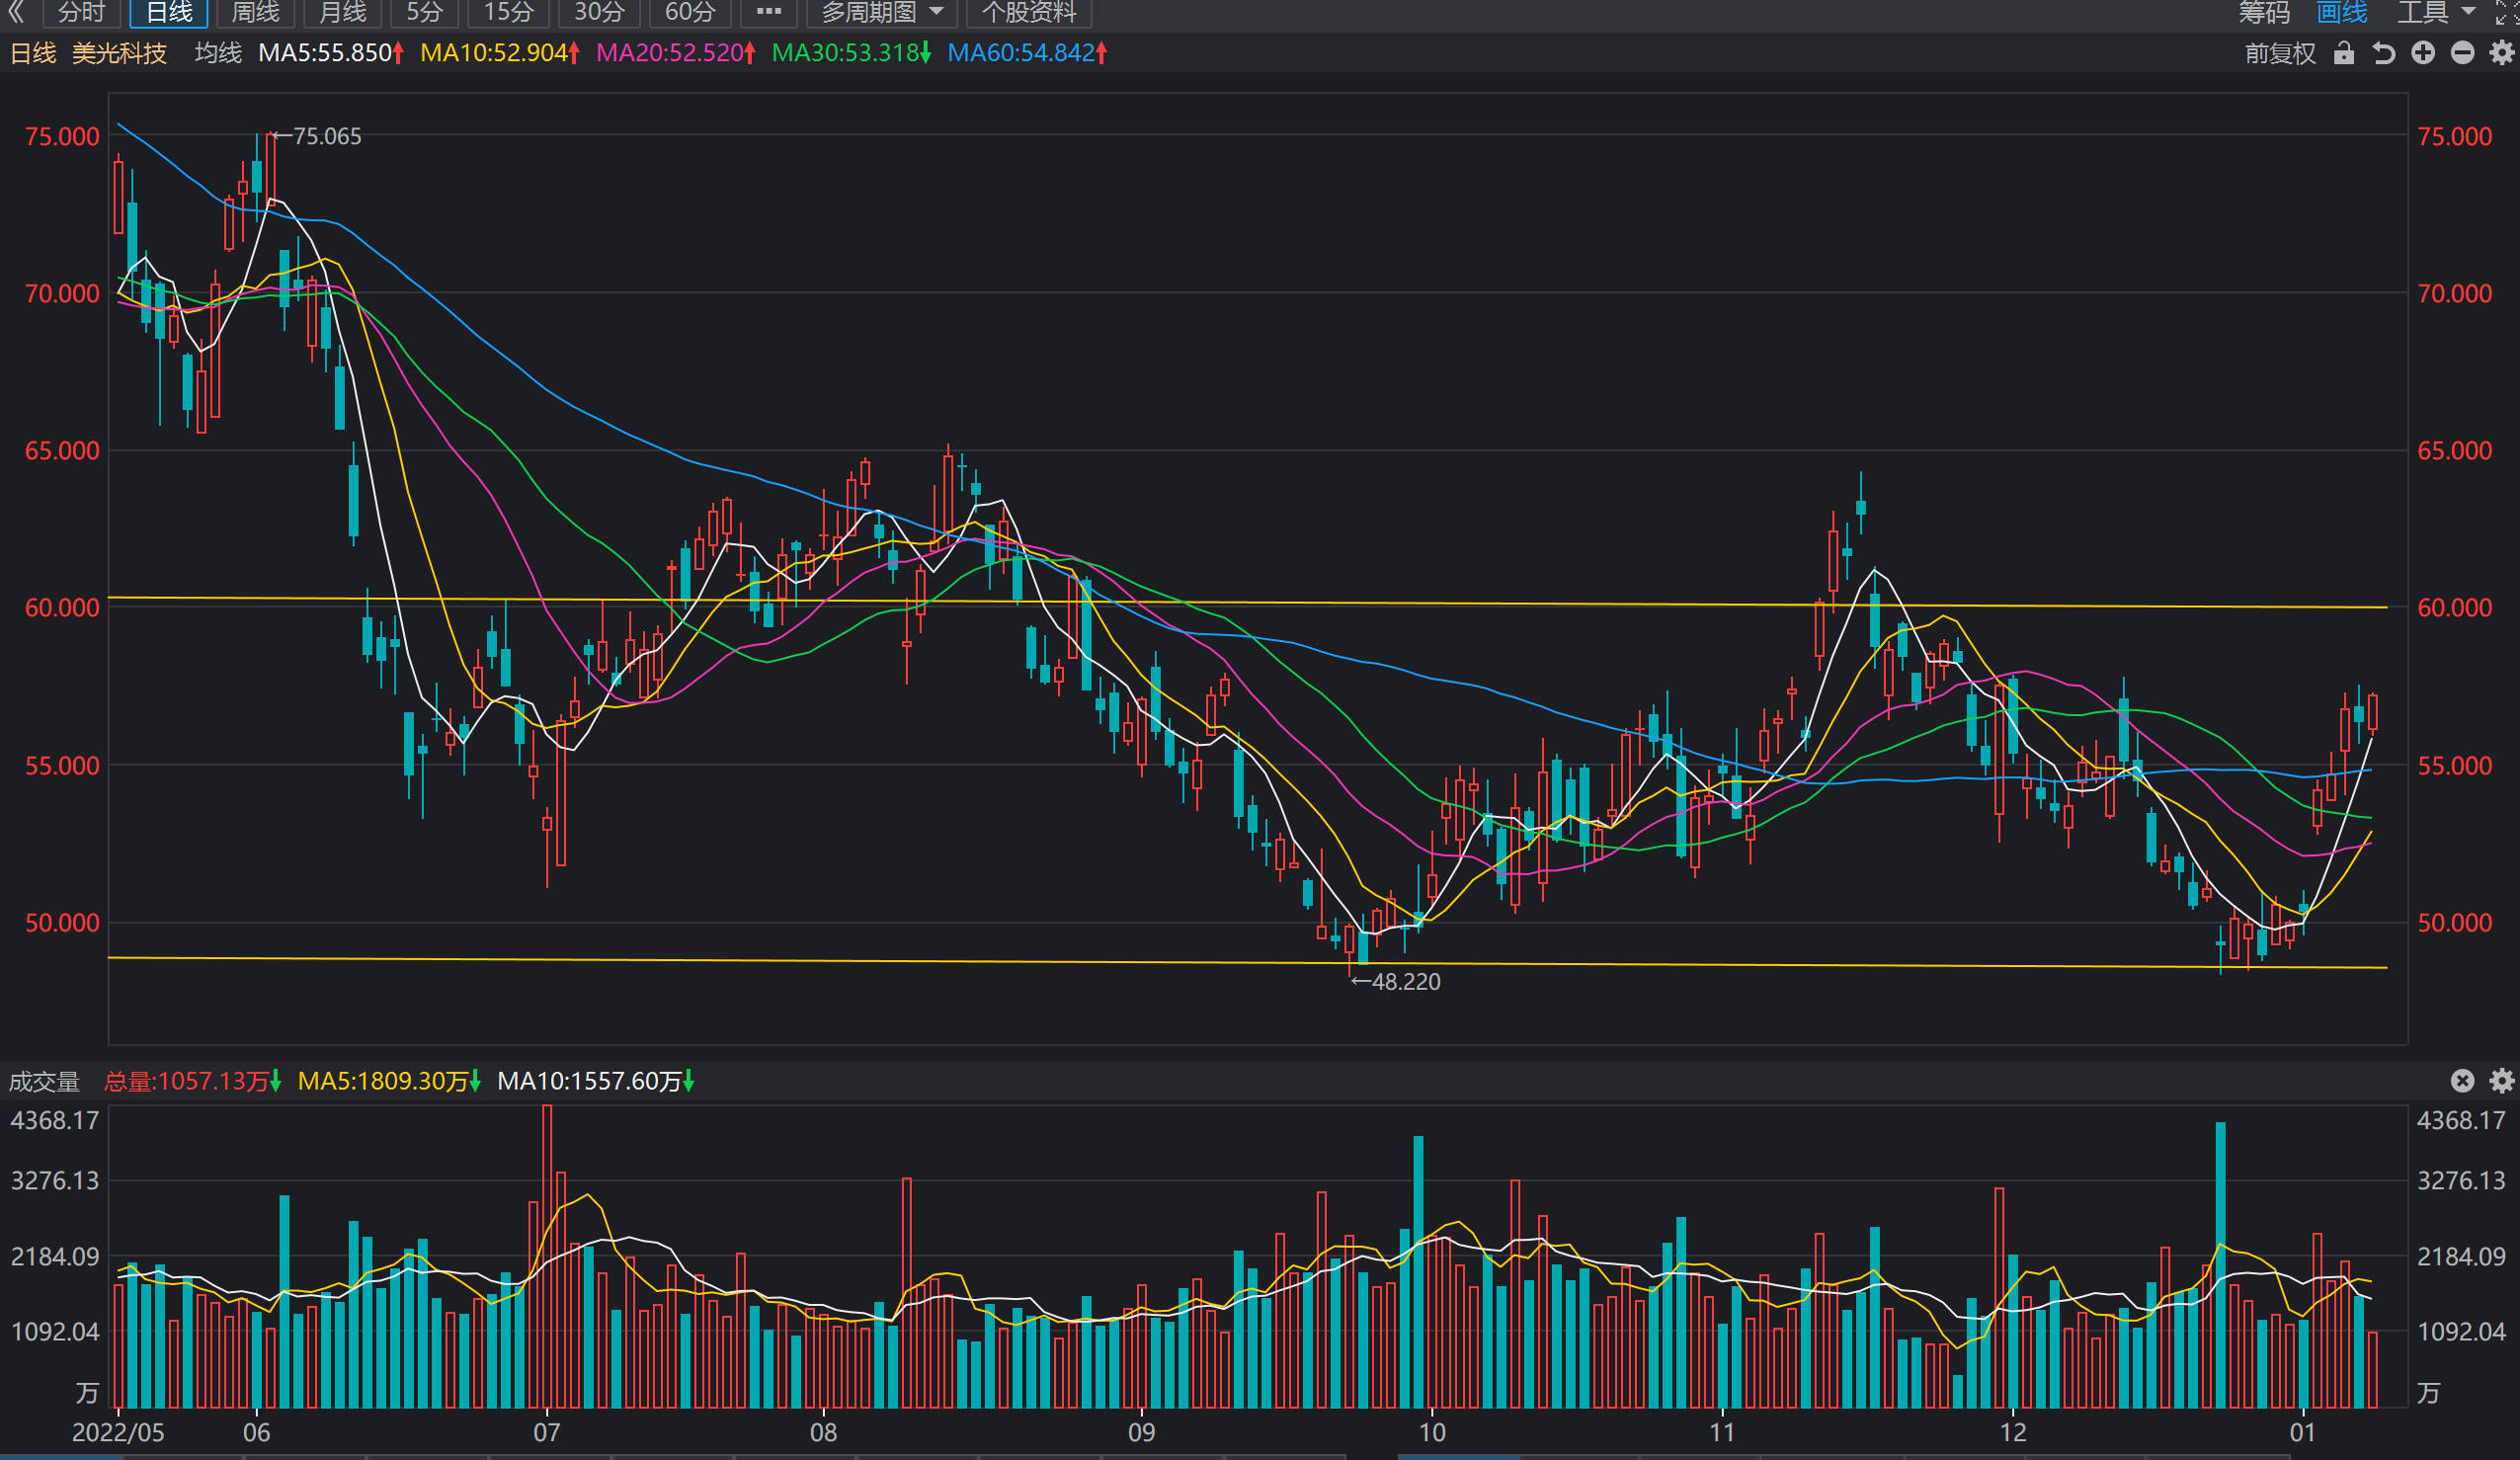
Task: Open volume panel settings gear icon
Action: (2502, 1081)
